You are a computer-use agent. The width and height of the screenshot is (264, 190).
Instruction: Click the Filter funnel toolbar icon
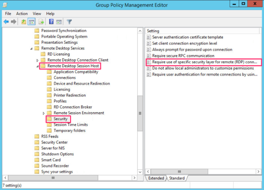69,22
